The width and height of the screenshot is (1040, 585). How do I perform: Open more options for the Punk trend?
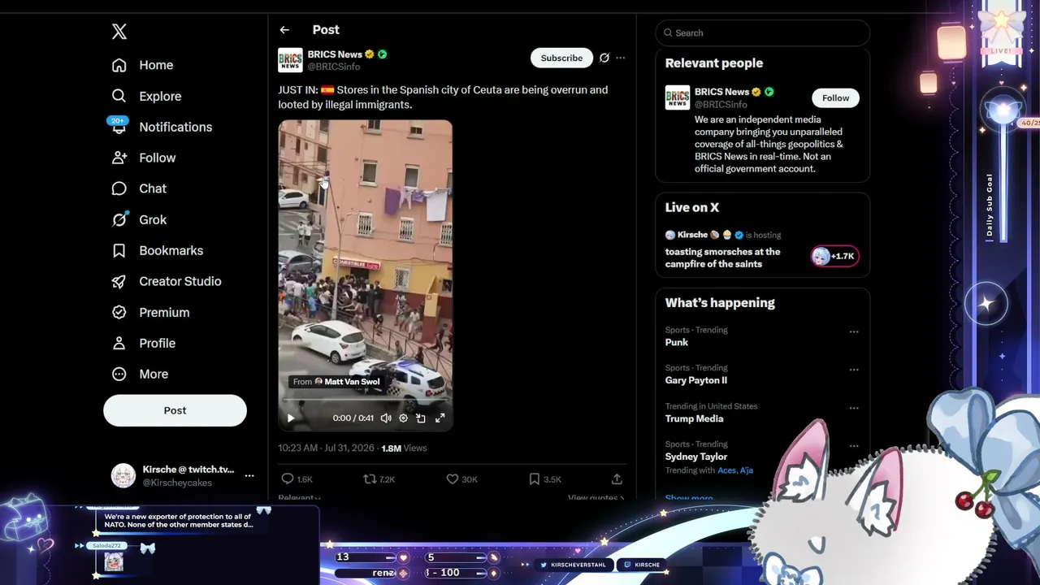(854, 331)
